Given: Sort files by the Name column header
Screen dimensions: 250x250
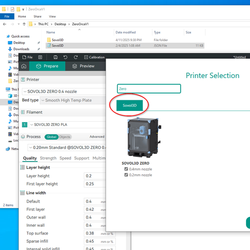Looking at the screenshot, I should [x=51, y=32].
